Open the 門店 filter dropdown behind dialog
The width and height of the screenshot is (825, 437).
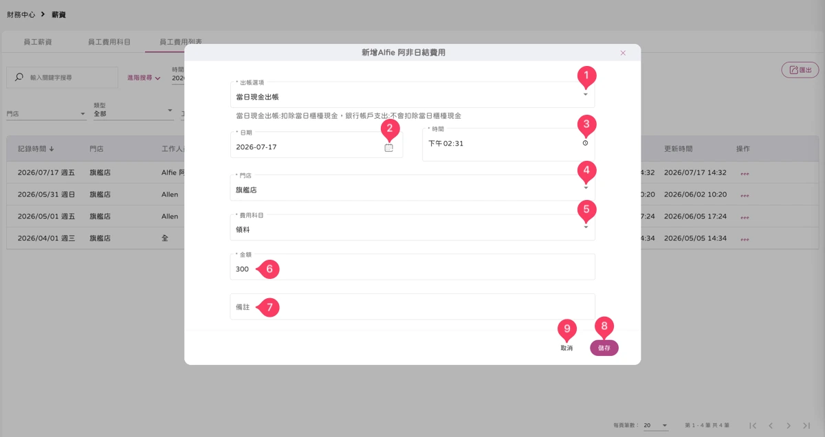(47, 114)
